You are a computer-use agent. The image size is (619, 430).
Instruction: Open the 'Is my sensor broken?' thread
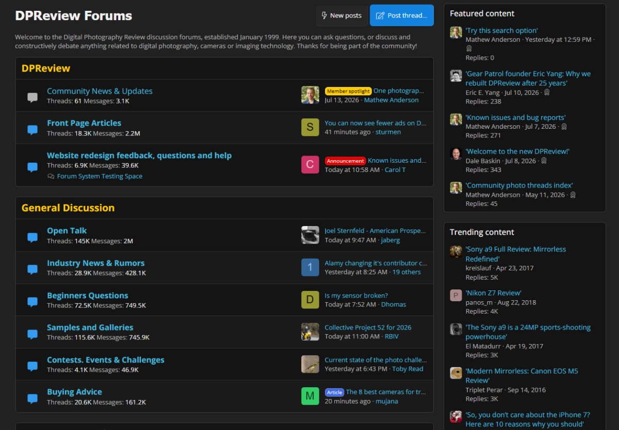[x=356, y=296]
